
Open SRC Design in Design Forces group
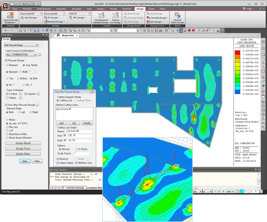click(155, 22)
